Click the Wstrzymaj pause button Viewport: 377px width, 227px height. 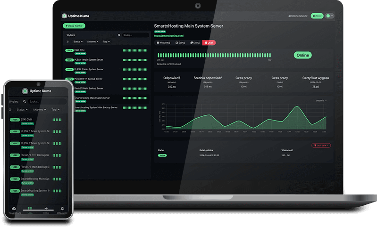164,43
